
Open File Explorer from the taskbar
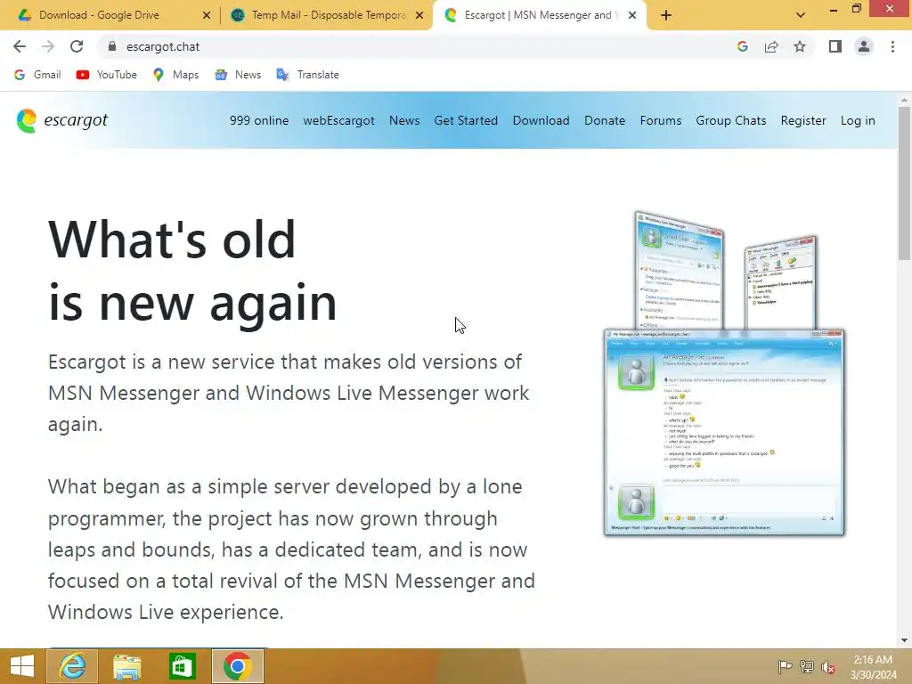(x=126, y=666)
